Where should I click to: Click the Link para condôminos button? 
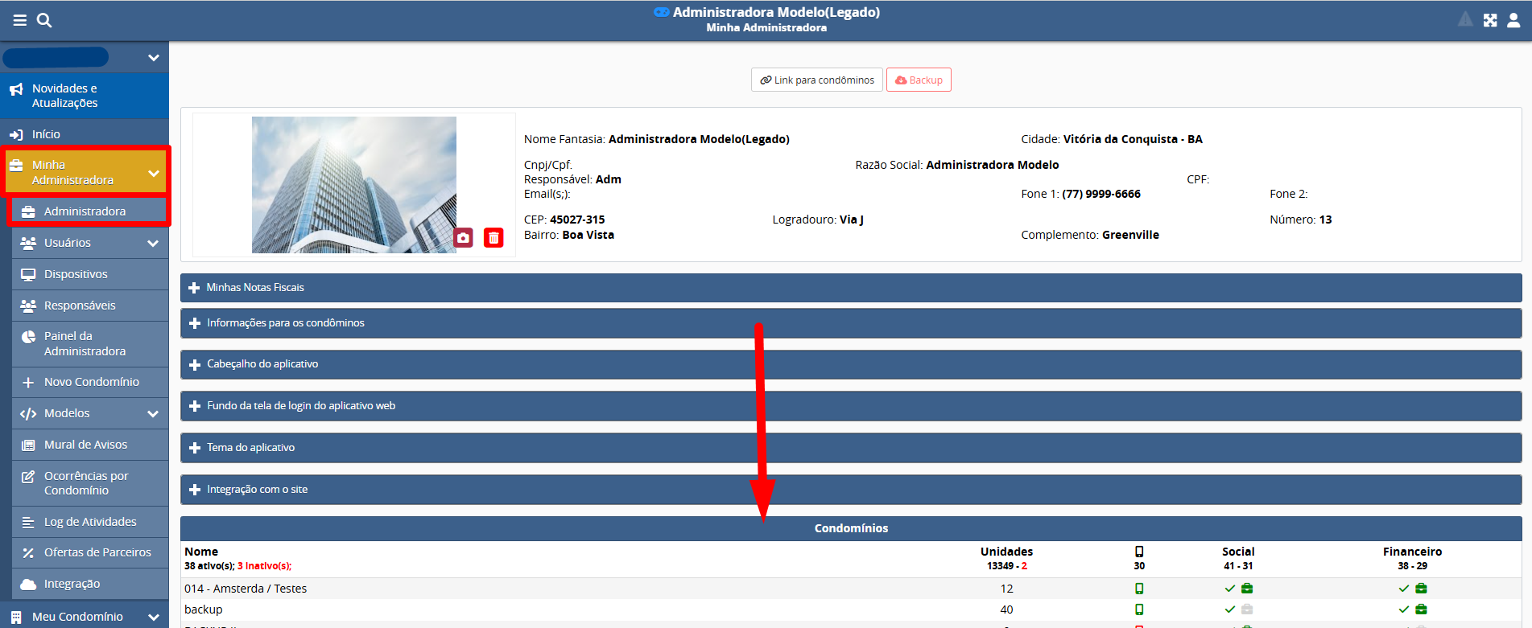[816, 80]
